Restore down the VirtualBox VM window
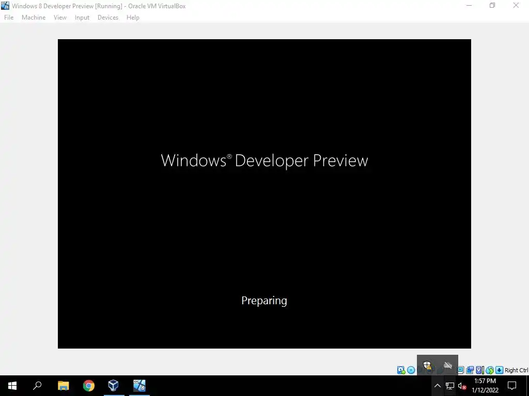The height and width of the screenshot is (396, 529). click(x=492, y=6)
